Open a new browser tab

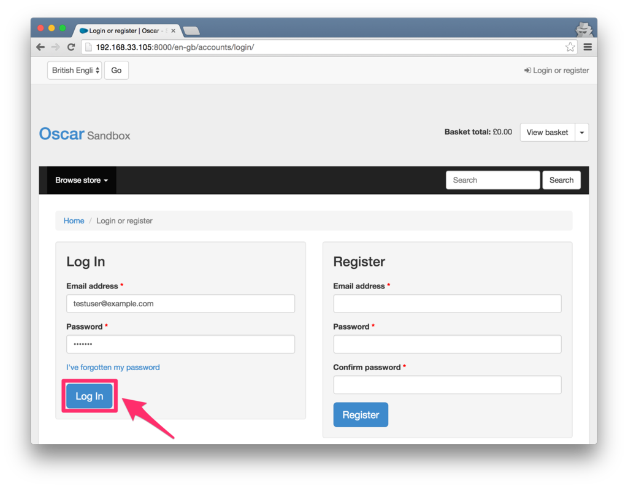tap(191, 31)
